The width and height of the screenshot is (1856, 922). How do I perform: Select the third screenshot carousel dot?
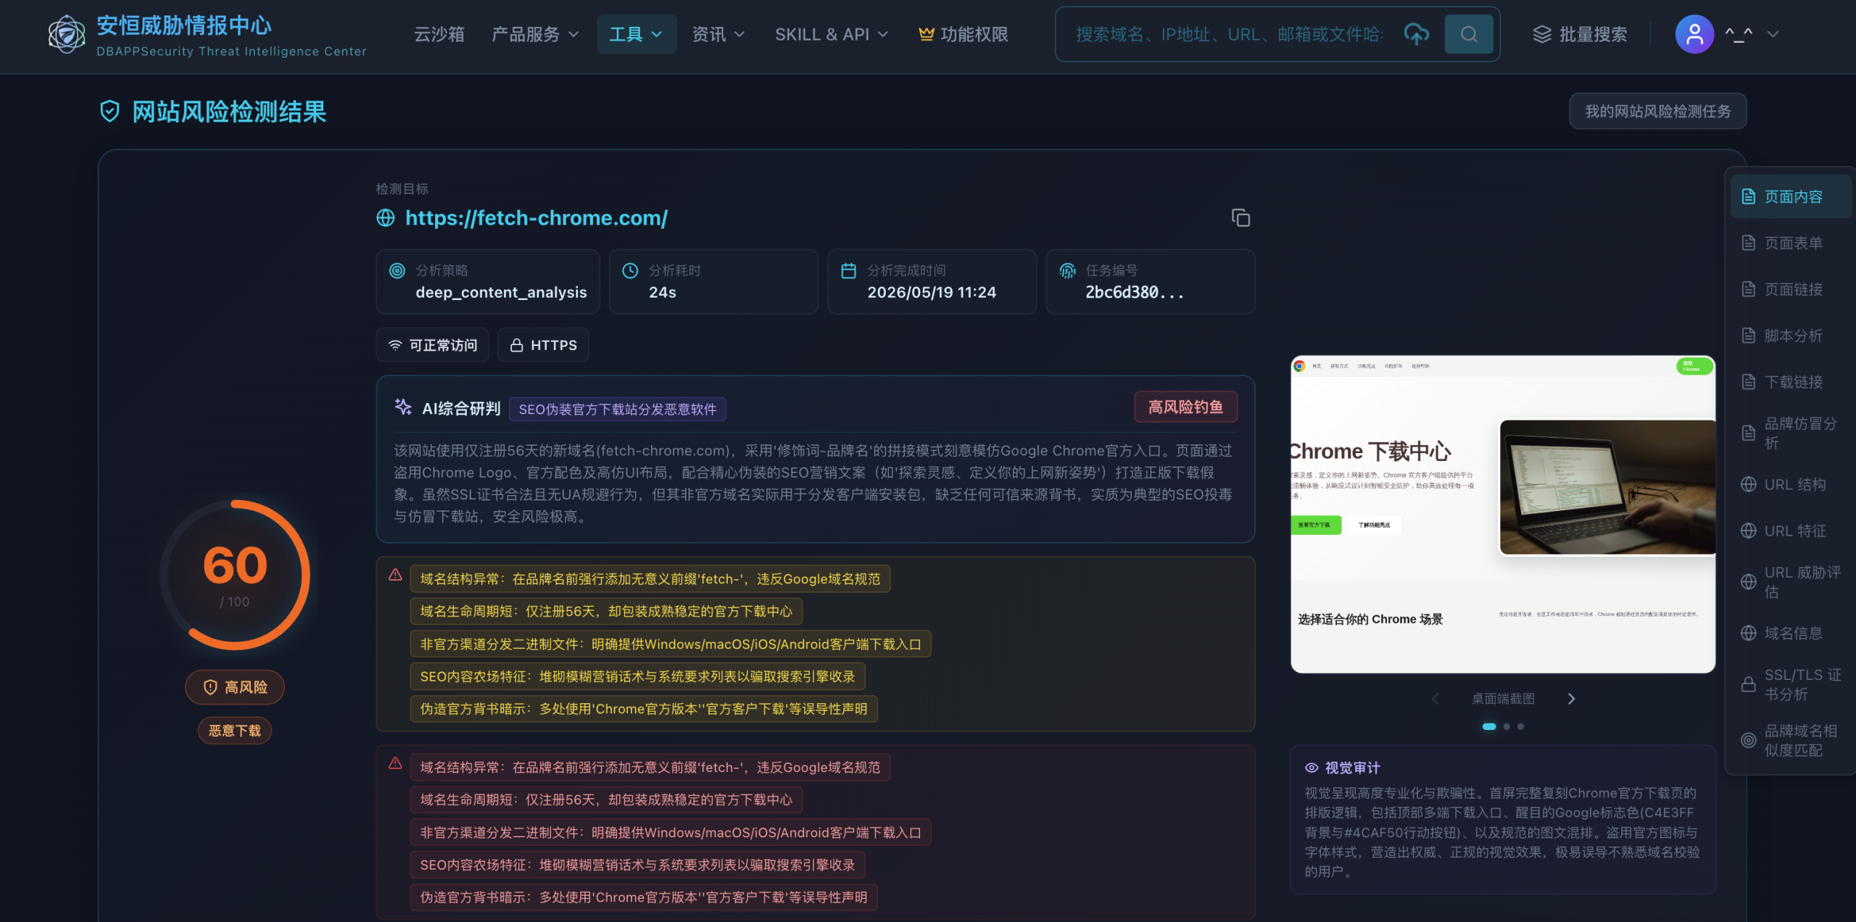click(1521, 726)
